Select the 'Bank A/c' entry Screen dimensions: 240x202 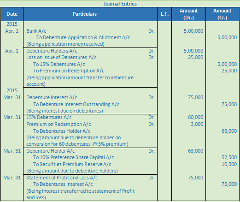tap(36, 31)
